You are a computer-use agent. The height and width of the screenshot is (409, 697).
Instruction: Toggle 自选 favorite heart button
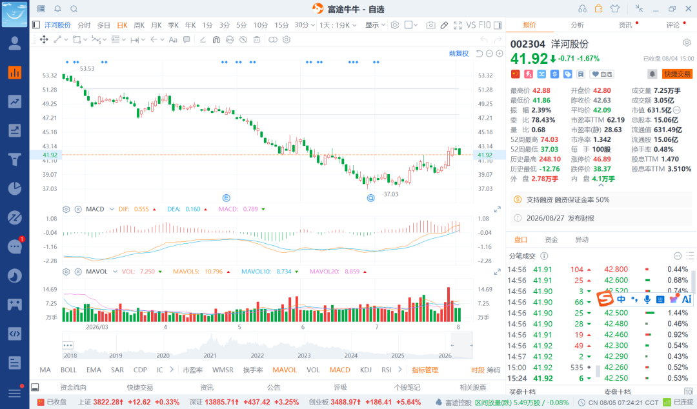tap(602, 74)
